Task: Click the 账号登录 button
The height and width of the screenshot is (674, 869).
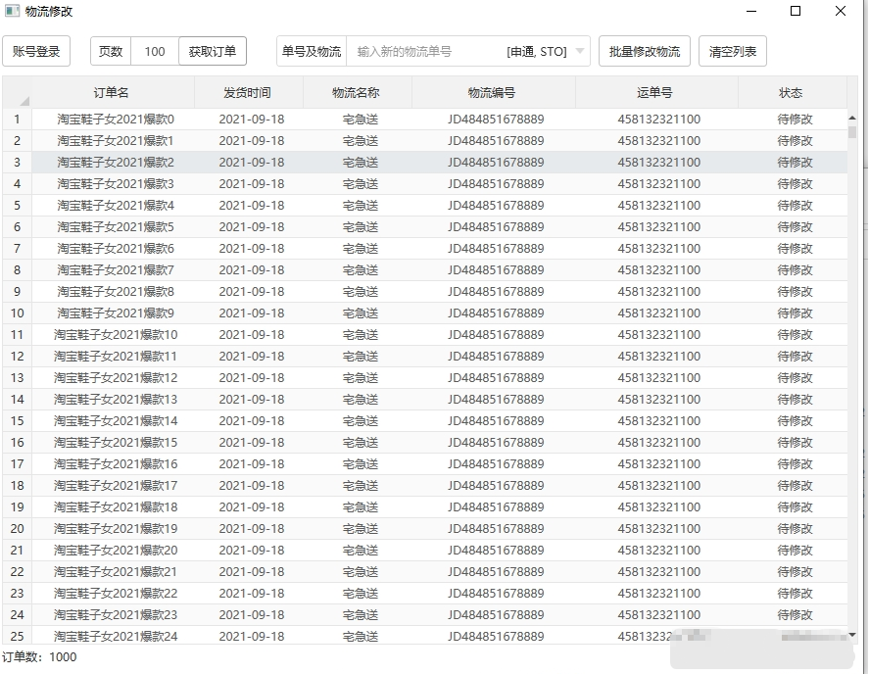Action: (36, 52)
